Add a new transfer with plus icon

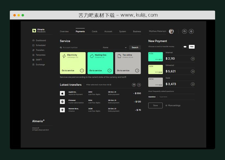point(139,85)
